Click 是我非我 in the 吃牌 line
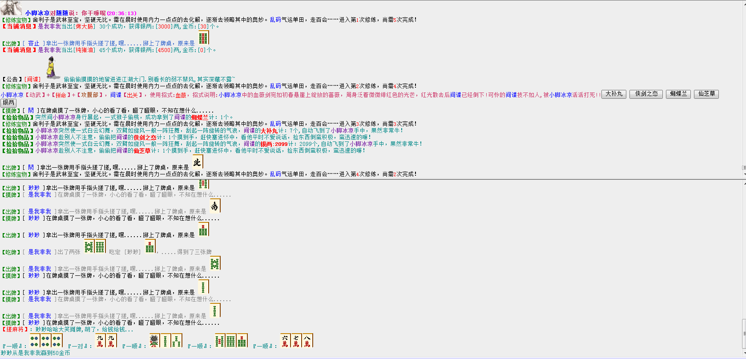 coord(40,252)
